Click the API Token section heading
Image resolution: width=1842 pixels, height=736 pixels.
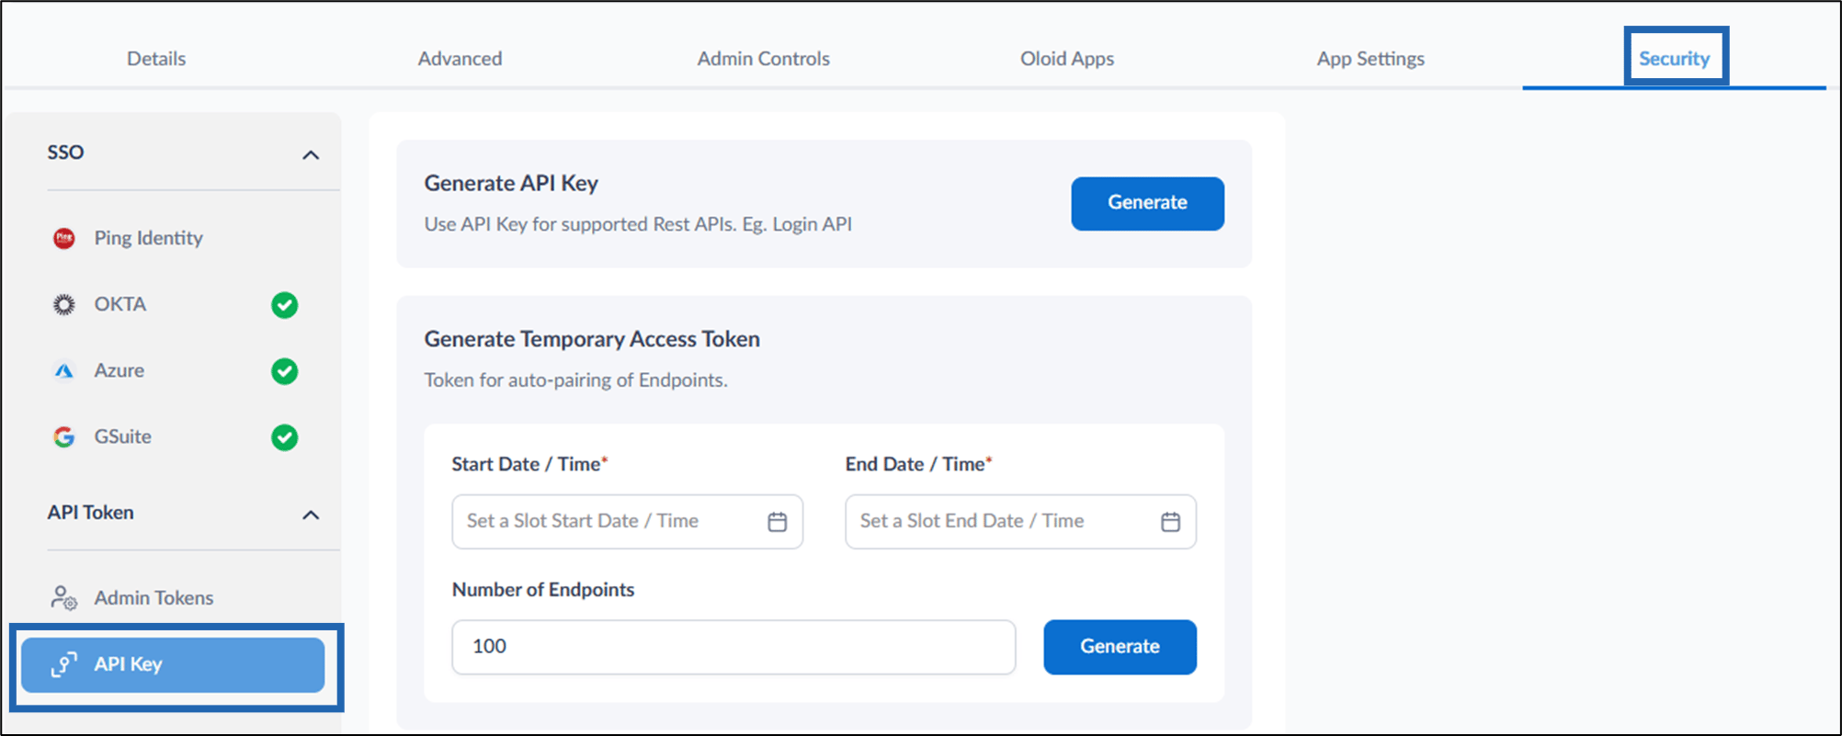coord(90,513)
